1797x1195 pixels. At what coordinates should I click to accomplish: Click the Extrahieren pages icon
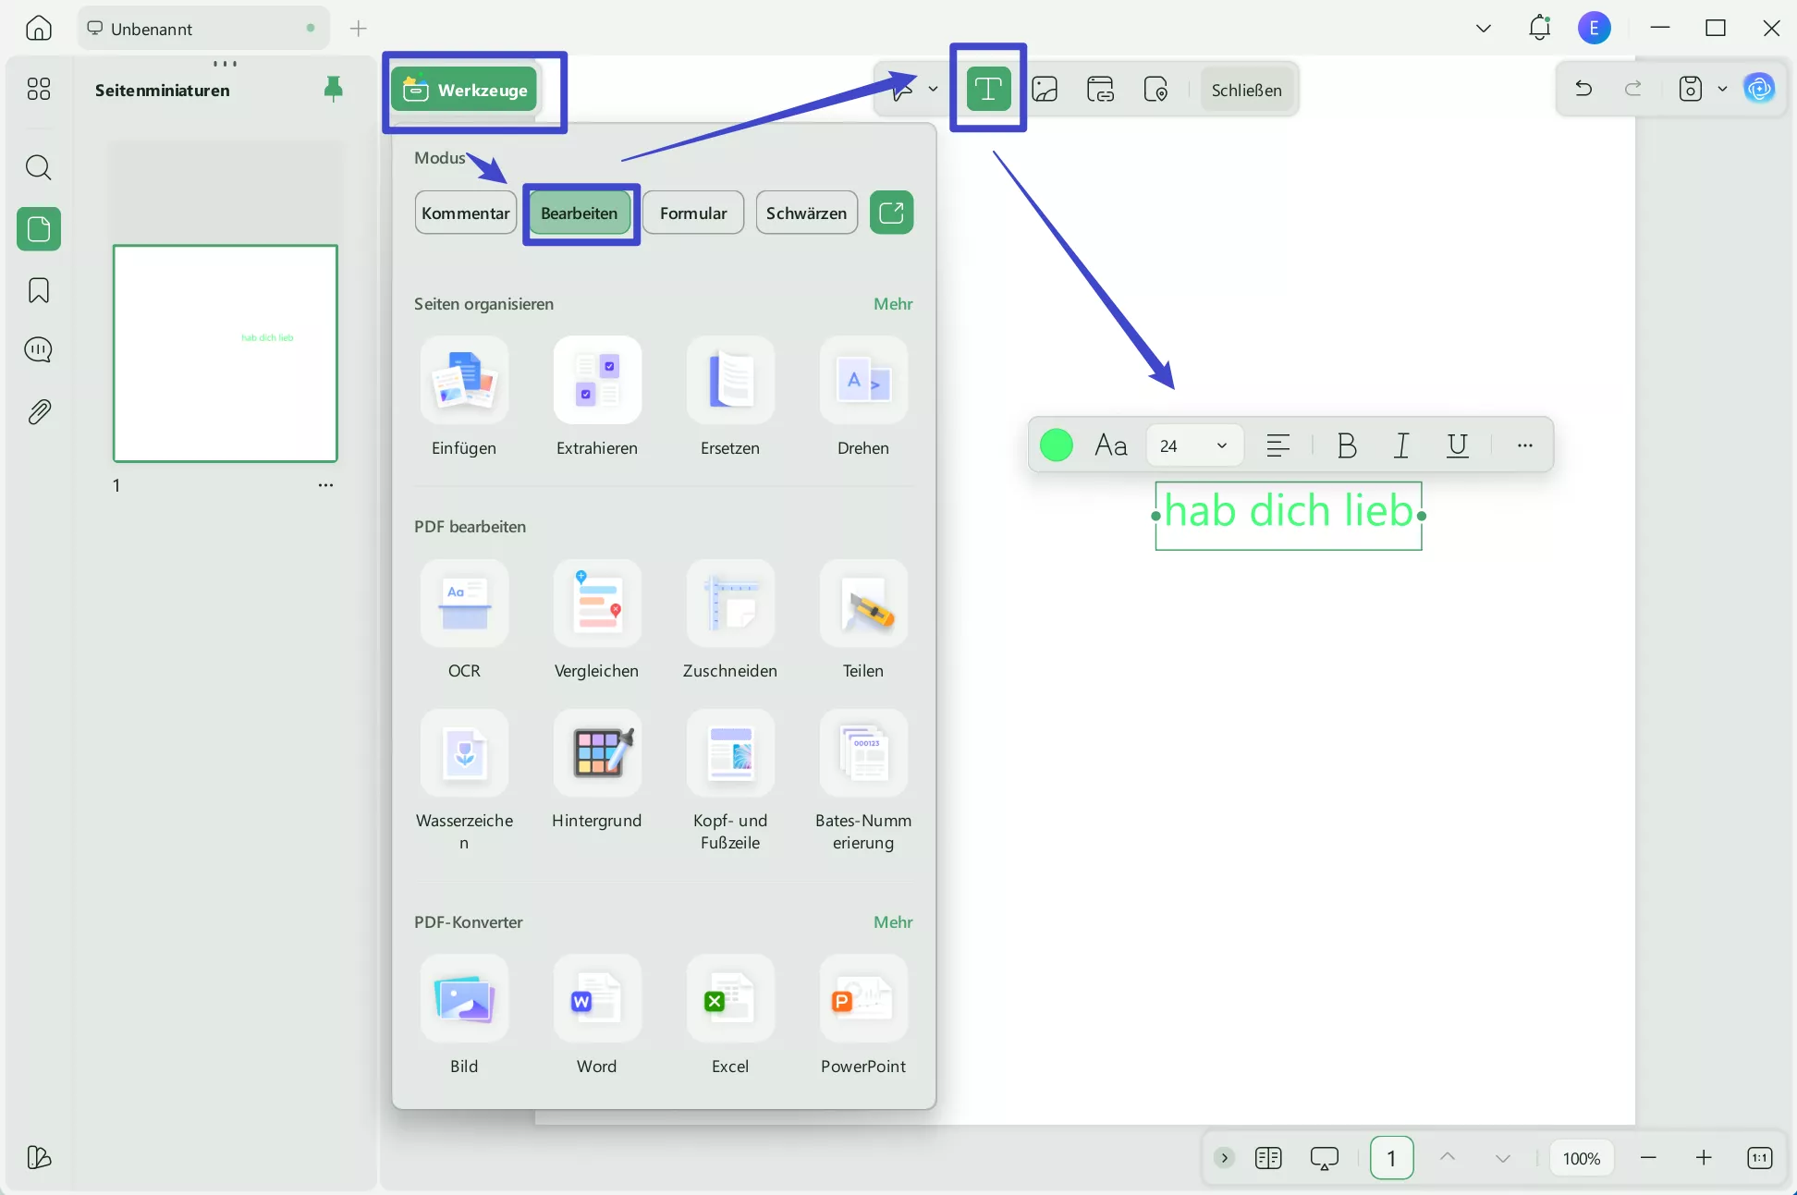pos(597,381)
